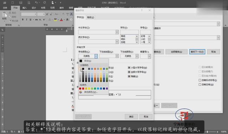Switch to the Insert (插入) ribbon tab
The image size is (228, 134).
pyautogui.click(x=25, y=8)
